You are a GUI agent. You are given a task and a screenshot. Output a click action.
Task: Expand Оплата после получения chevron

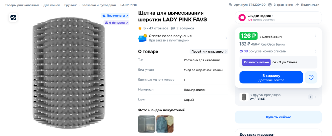click(226, 38)
